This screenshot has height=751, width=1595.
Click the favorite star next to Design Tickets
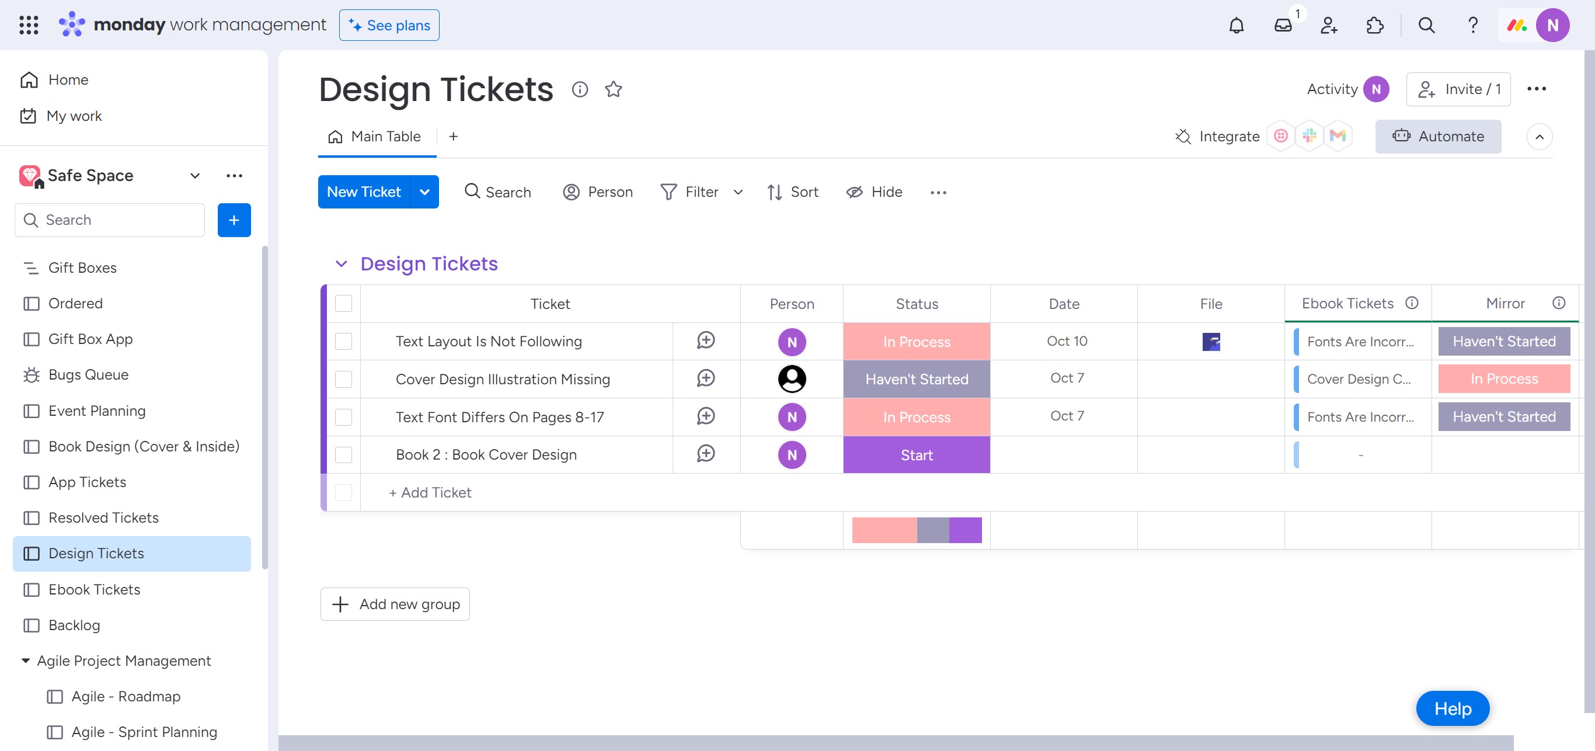point(613,89)
